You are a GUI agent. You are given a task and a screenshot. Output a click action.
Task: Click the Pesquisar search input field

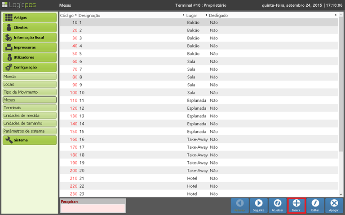point(93,208)
